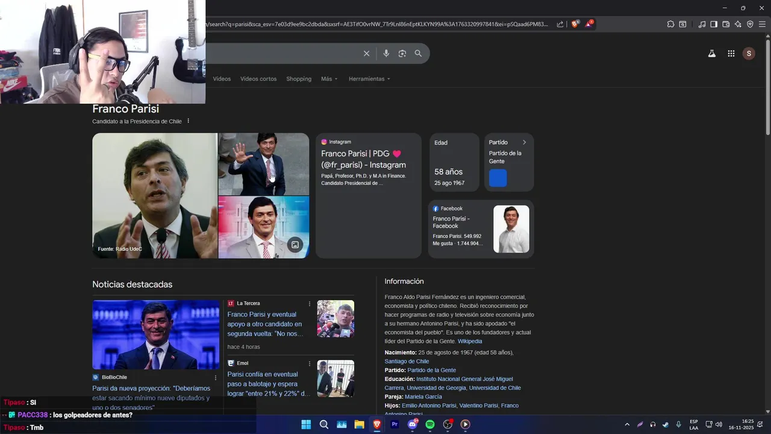Open the Google account avatar S
The image size is (771, 434).
(x=749, y=54)
